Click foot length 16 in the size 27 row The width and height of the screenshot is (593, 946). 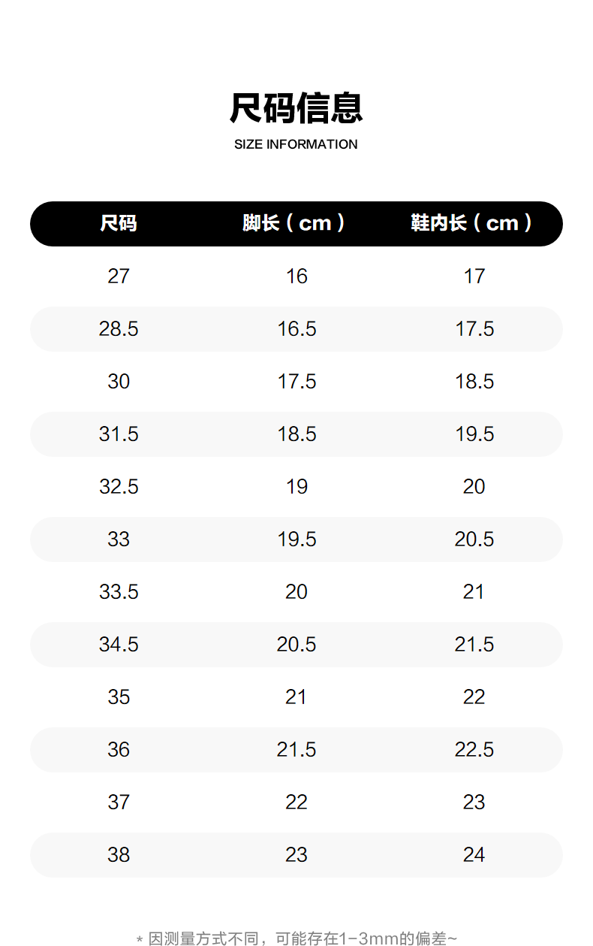coord(296,277)
